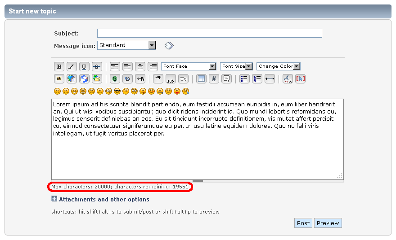The height and width of the screenshot is (240, 396).
Task: Insert the first smiley face emoticon
Action: [x=57, y=91]
